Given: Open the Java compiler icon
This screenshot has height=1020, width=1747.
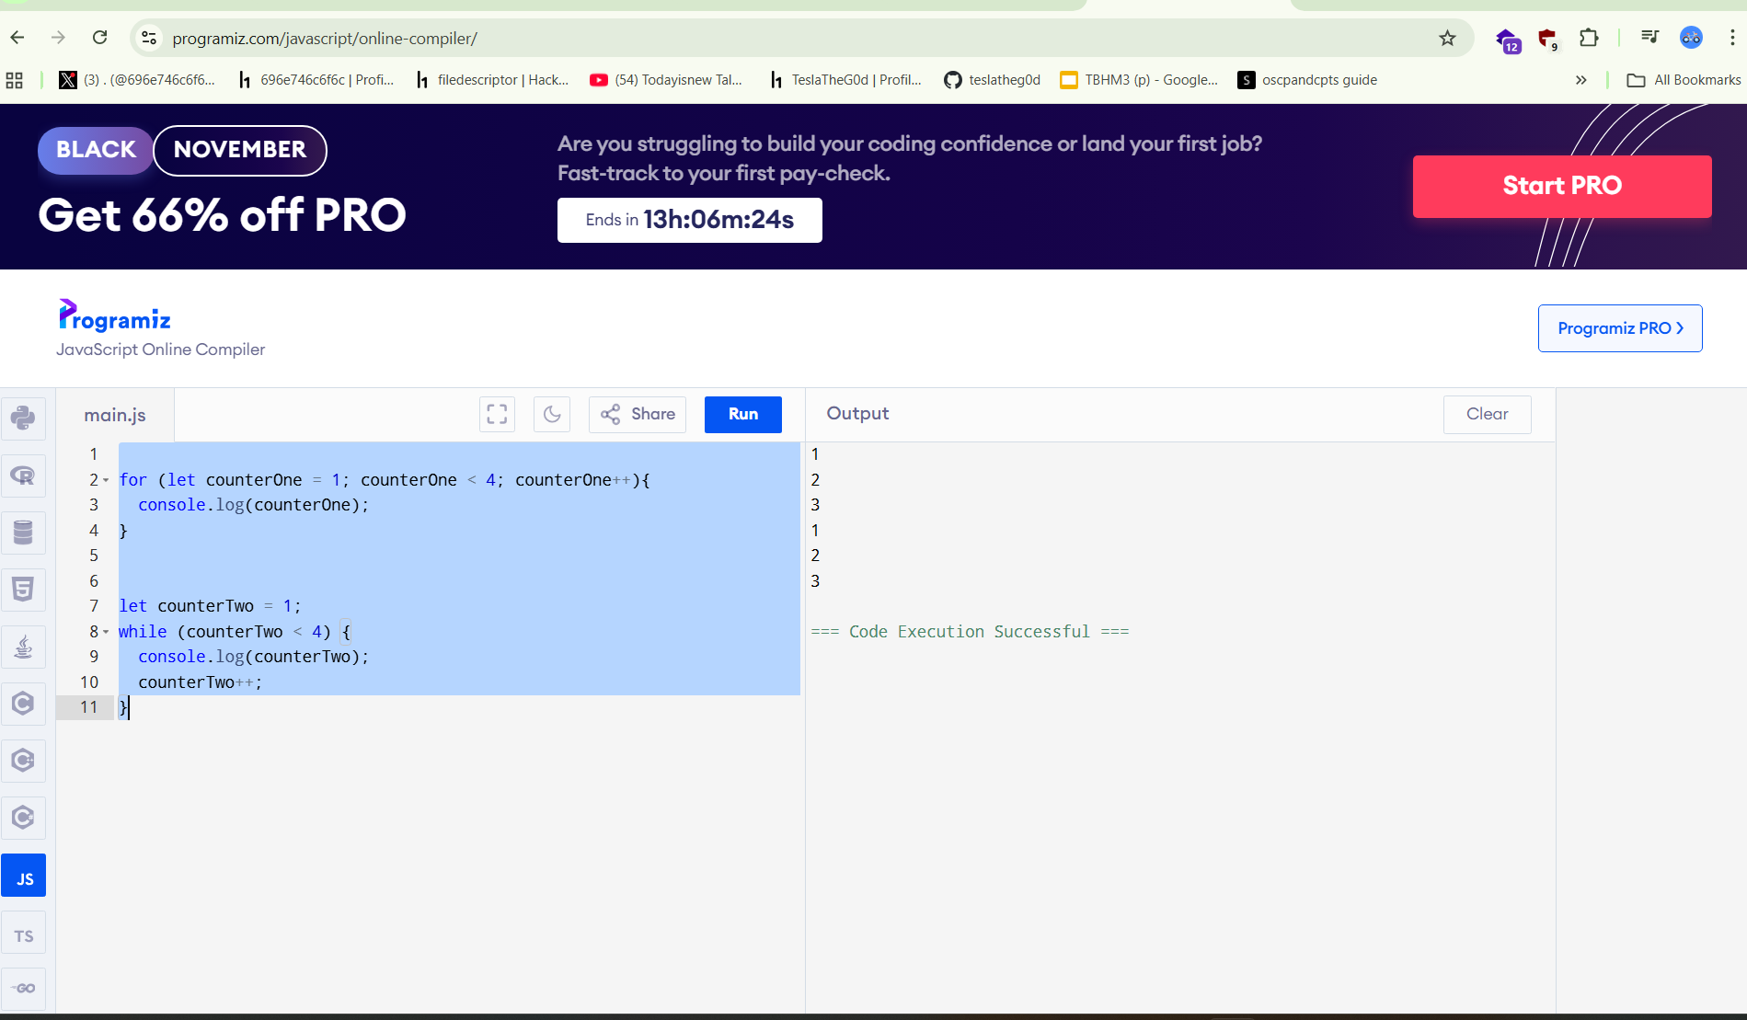Looking at the screenshot, I should pyautogui.click(x=23, y=647).
